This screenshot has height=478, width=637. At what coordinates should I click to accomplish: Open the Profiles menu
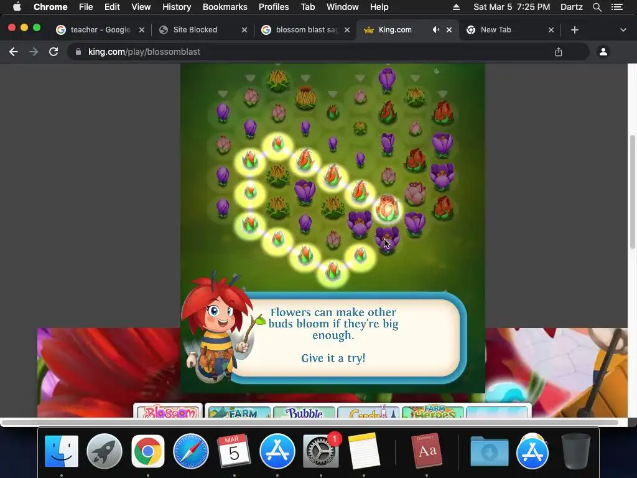coord(274,7)
